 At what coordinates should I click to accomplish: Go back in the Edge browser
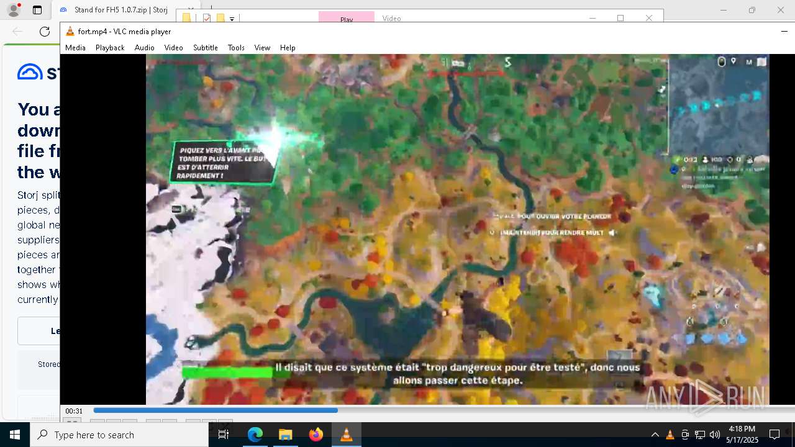(x=17, y=32)
